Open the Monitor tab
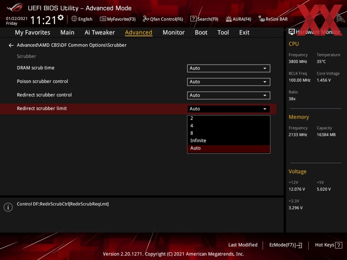 173,33
